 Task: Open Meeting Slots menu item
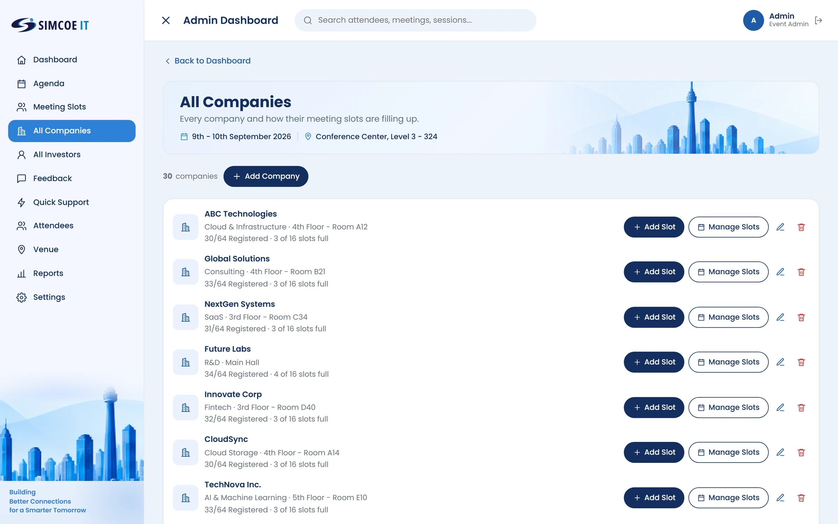(x=72, y=107)
